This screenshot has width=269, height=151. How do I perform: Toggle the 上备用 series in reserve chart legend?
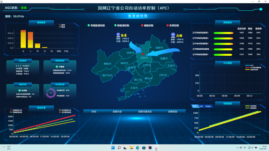tap(62, 25)
